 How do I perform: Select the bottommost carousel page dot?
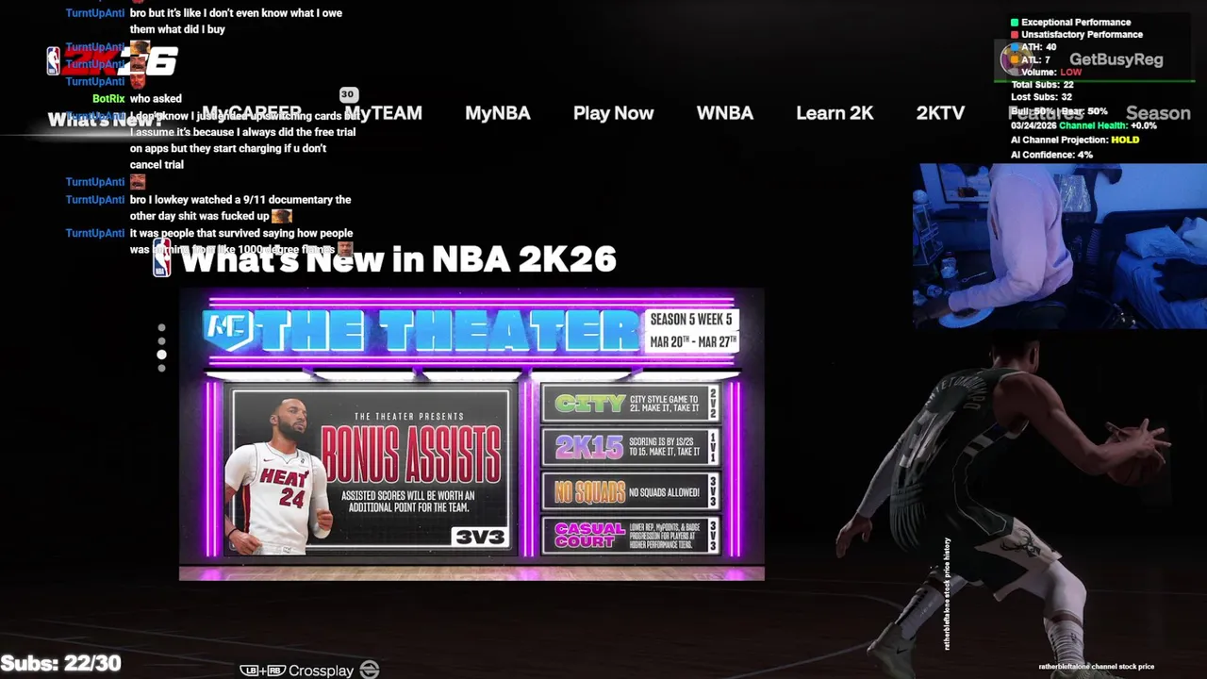pos(161,368)
